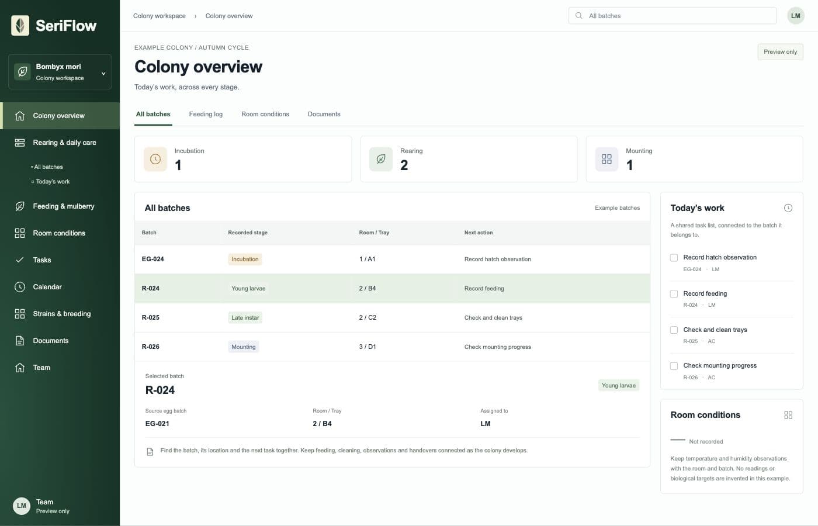
Task: Click the search magnifier icon
Action: pyautogui.click(x=579, y=16)
